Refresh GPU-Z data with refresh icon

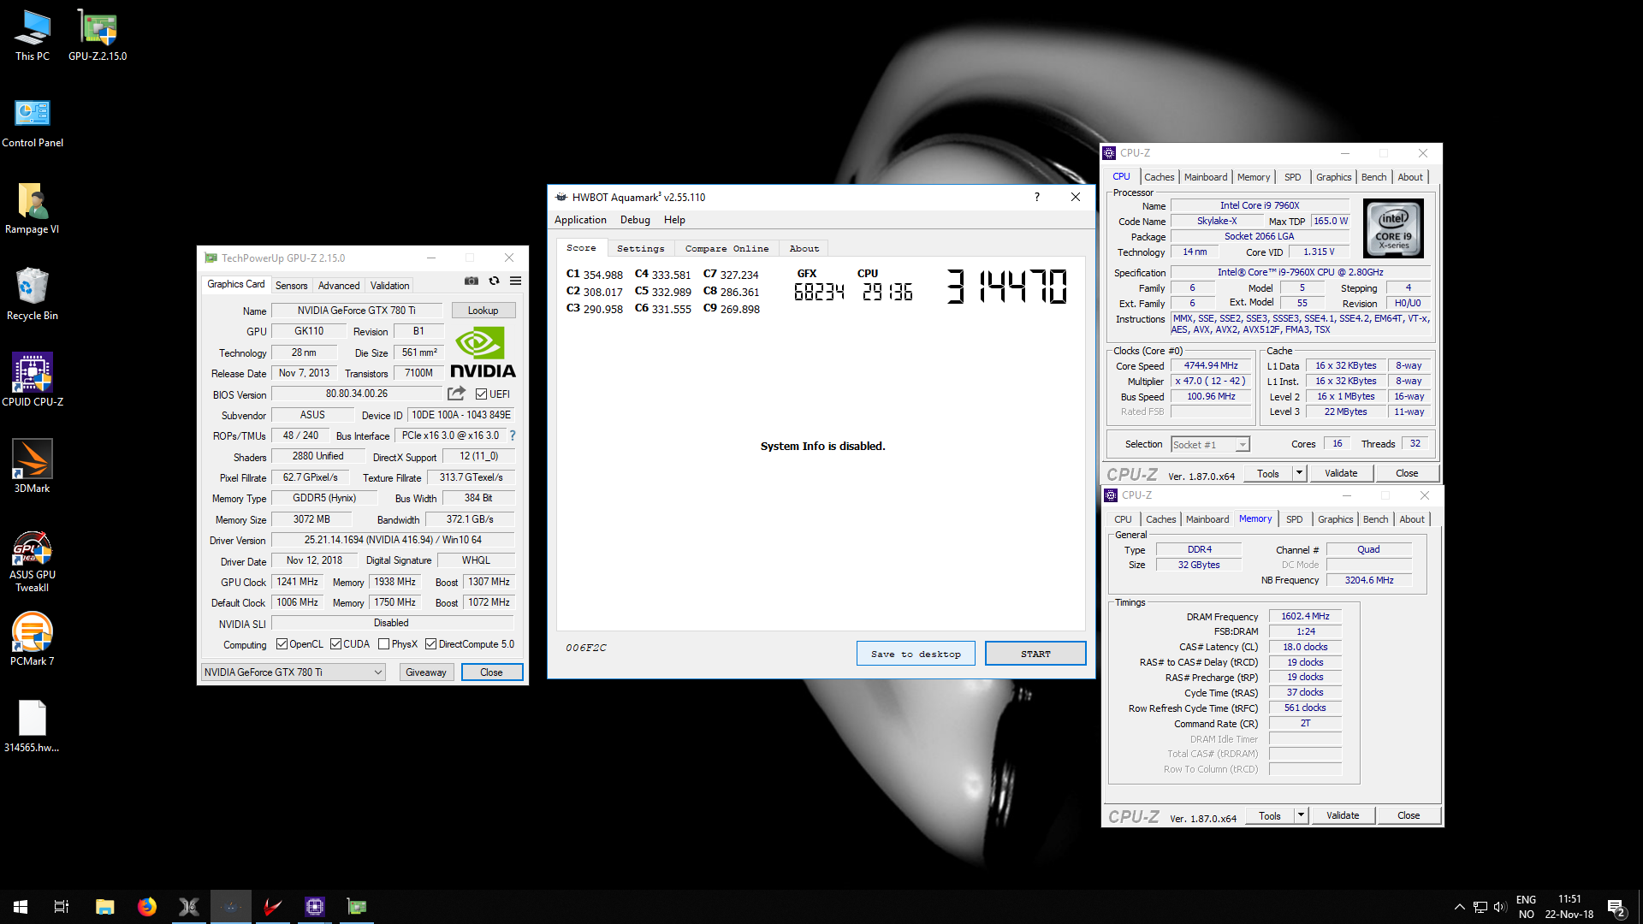[x=494, y=281]
